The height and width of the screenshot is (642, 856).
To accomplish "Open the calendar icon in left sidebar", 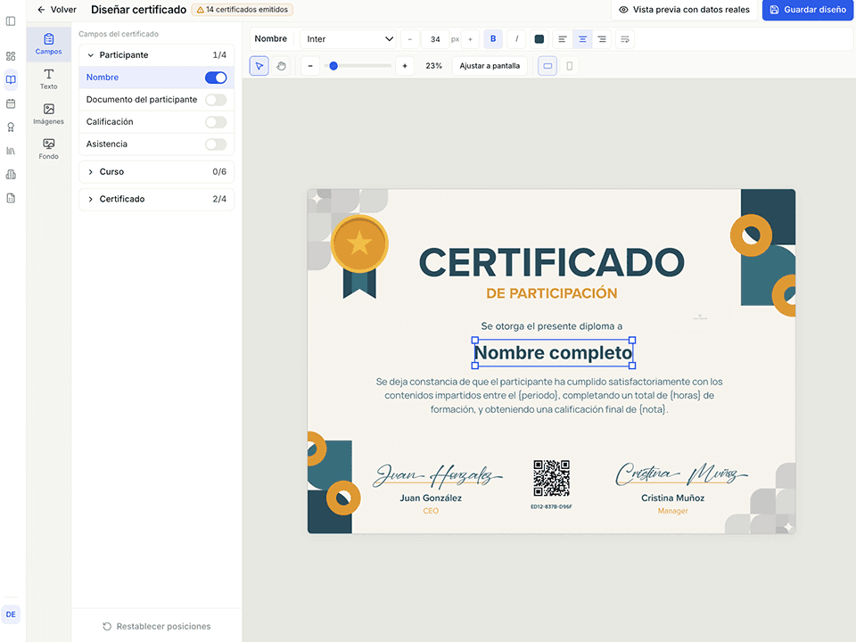I will 11,103.
